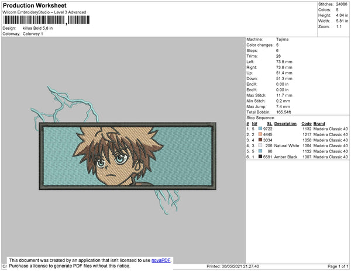Viewport: 351px width, 271px height.
Task: Click the peach swatch for stop 2
Action: 260,134
